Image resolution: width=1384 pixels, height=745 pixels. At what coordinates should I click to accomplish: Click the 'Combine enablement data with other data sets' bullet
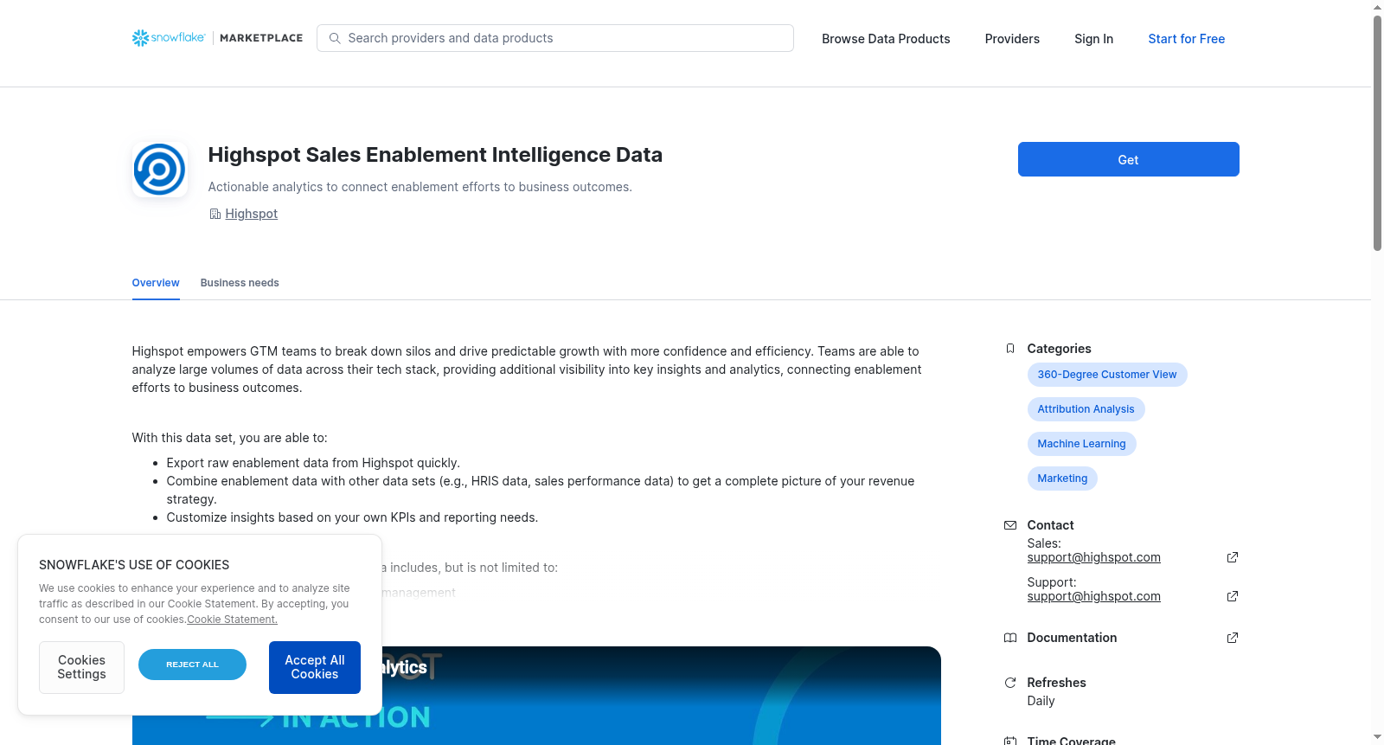coord(541,490)
